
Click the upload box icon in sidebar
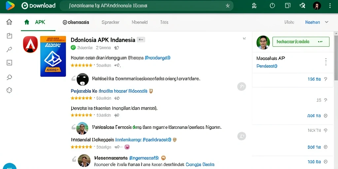tap(9, 36)
